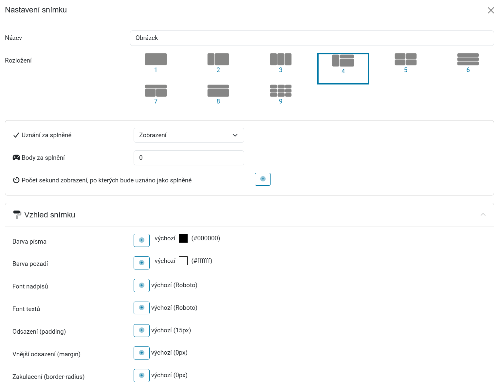
Task: Click the Nastavení snímku dialog title
Action: pyautogui.click(x=36, y=10)
